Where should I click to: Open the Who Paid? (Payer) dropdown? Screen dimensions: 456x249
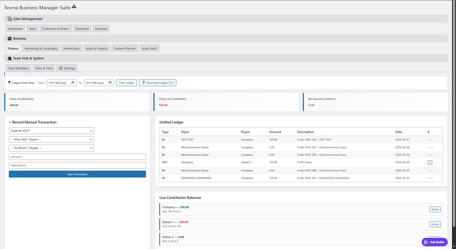click(x=51, y=139)
